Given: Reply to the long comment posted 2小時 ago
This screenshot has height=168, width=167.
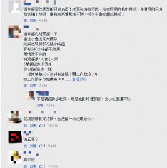Looking at the screenshot, I should [33, 85].
